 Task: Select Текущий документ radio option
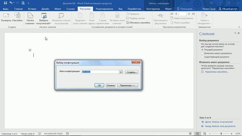point(202,50)
